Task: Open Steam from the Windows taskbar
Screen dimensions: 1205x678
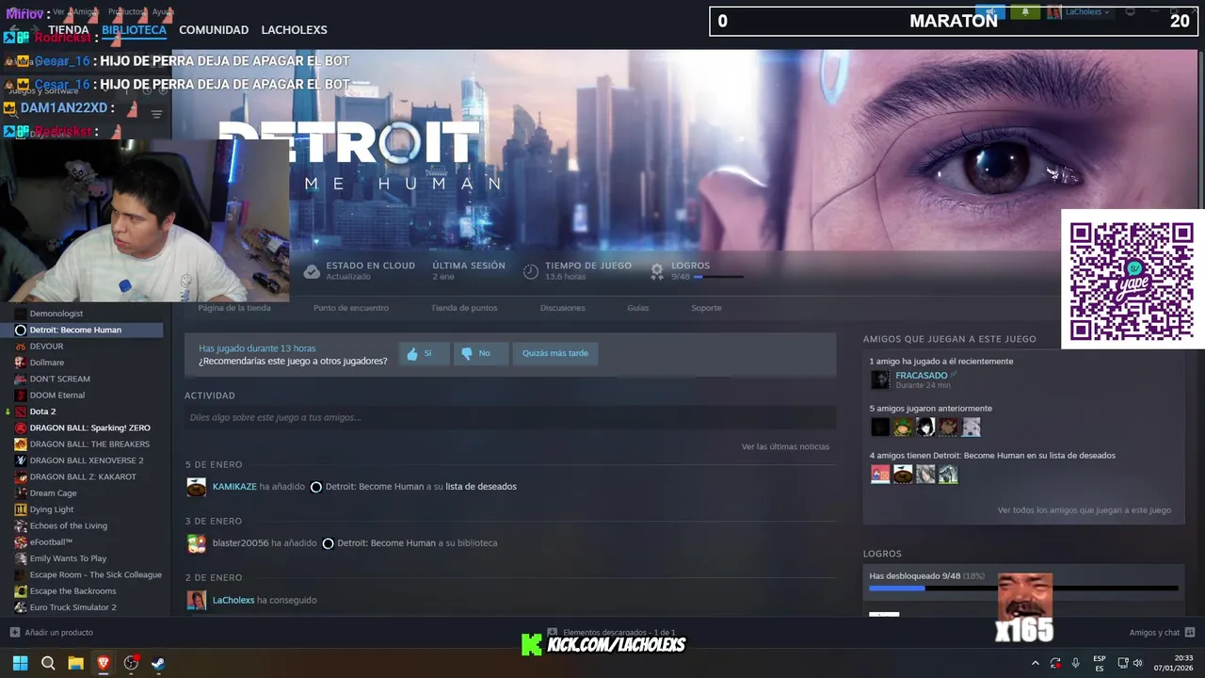Action: [x=158, y=663]
